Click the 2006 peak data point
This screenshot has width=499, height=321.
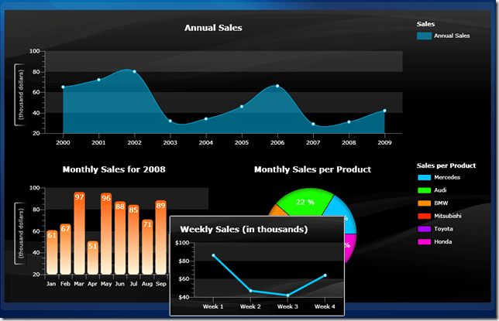tap(277, 86)
